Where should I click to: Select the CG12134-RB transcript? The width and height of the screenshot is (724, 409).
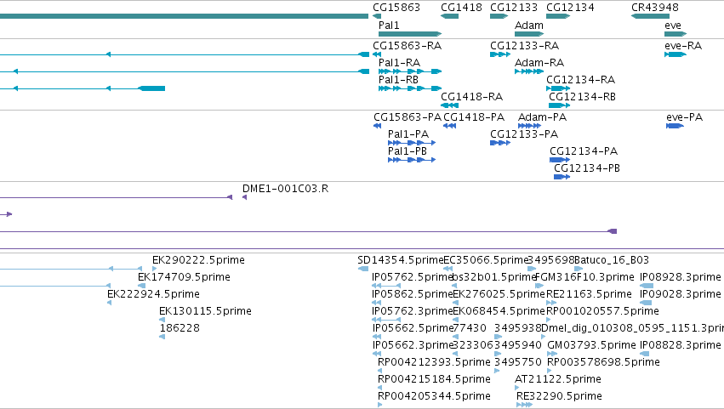coord(560,105)
